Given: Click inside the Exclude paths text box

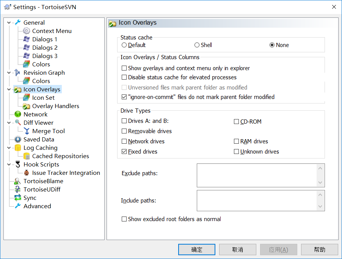Looking at the screenshot, I should 257,176.
